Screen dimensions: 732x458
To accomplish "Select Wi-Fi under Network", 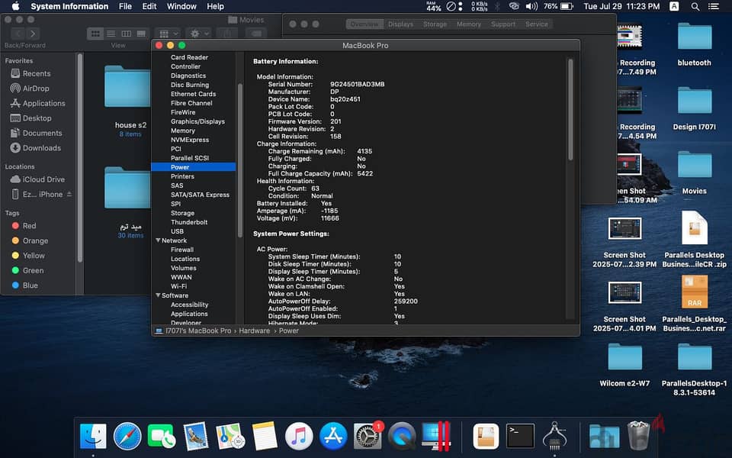I will tap(178, 286).
